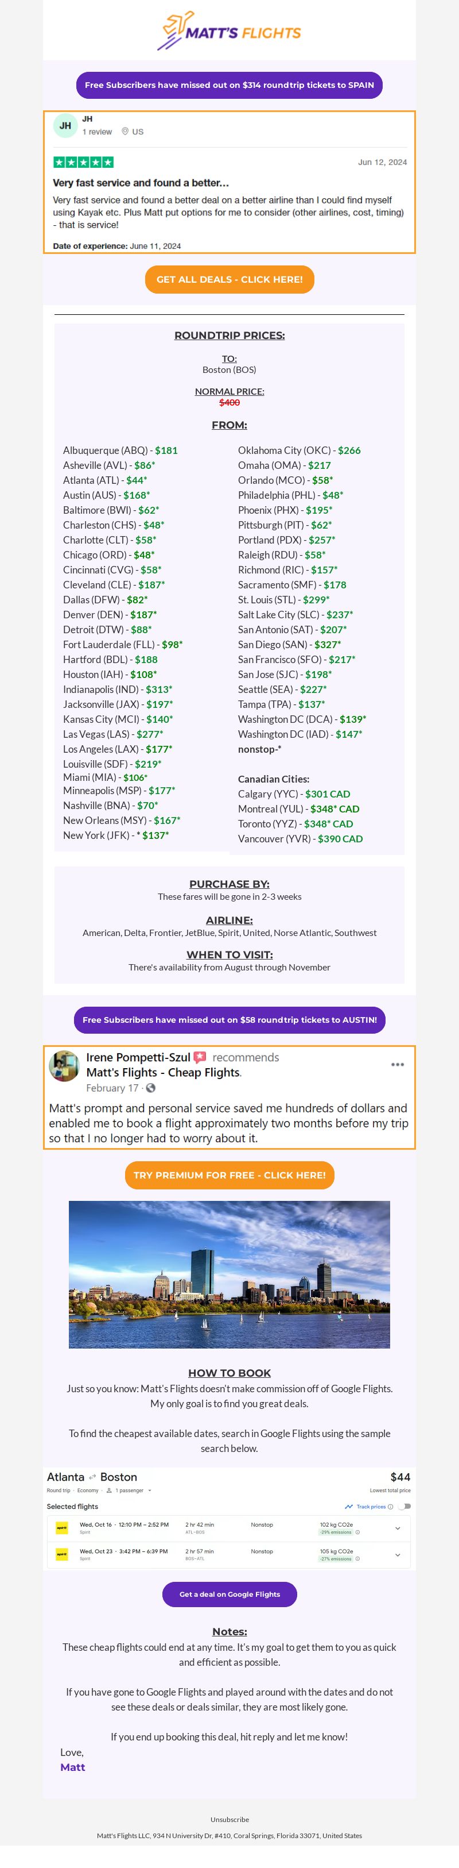
Task: Click the JH reviewer avatar
Action: (65, 125)
